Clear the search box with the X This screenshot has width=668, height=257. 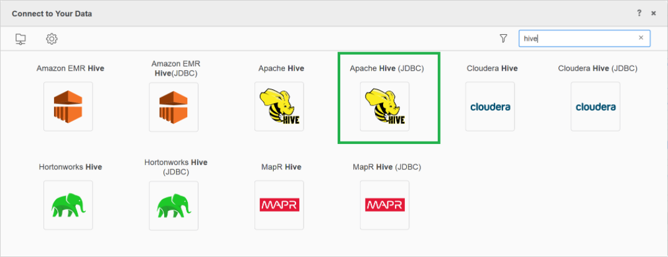(x=641, y=38)
